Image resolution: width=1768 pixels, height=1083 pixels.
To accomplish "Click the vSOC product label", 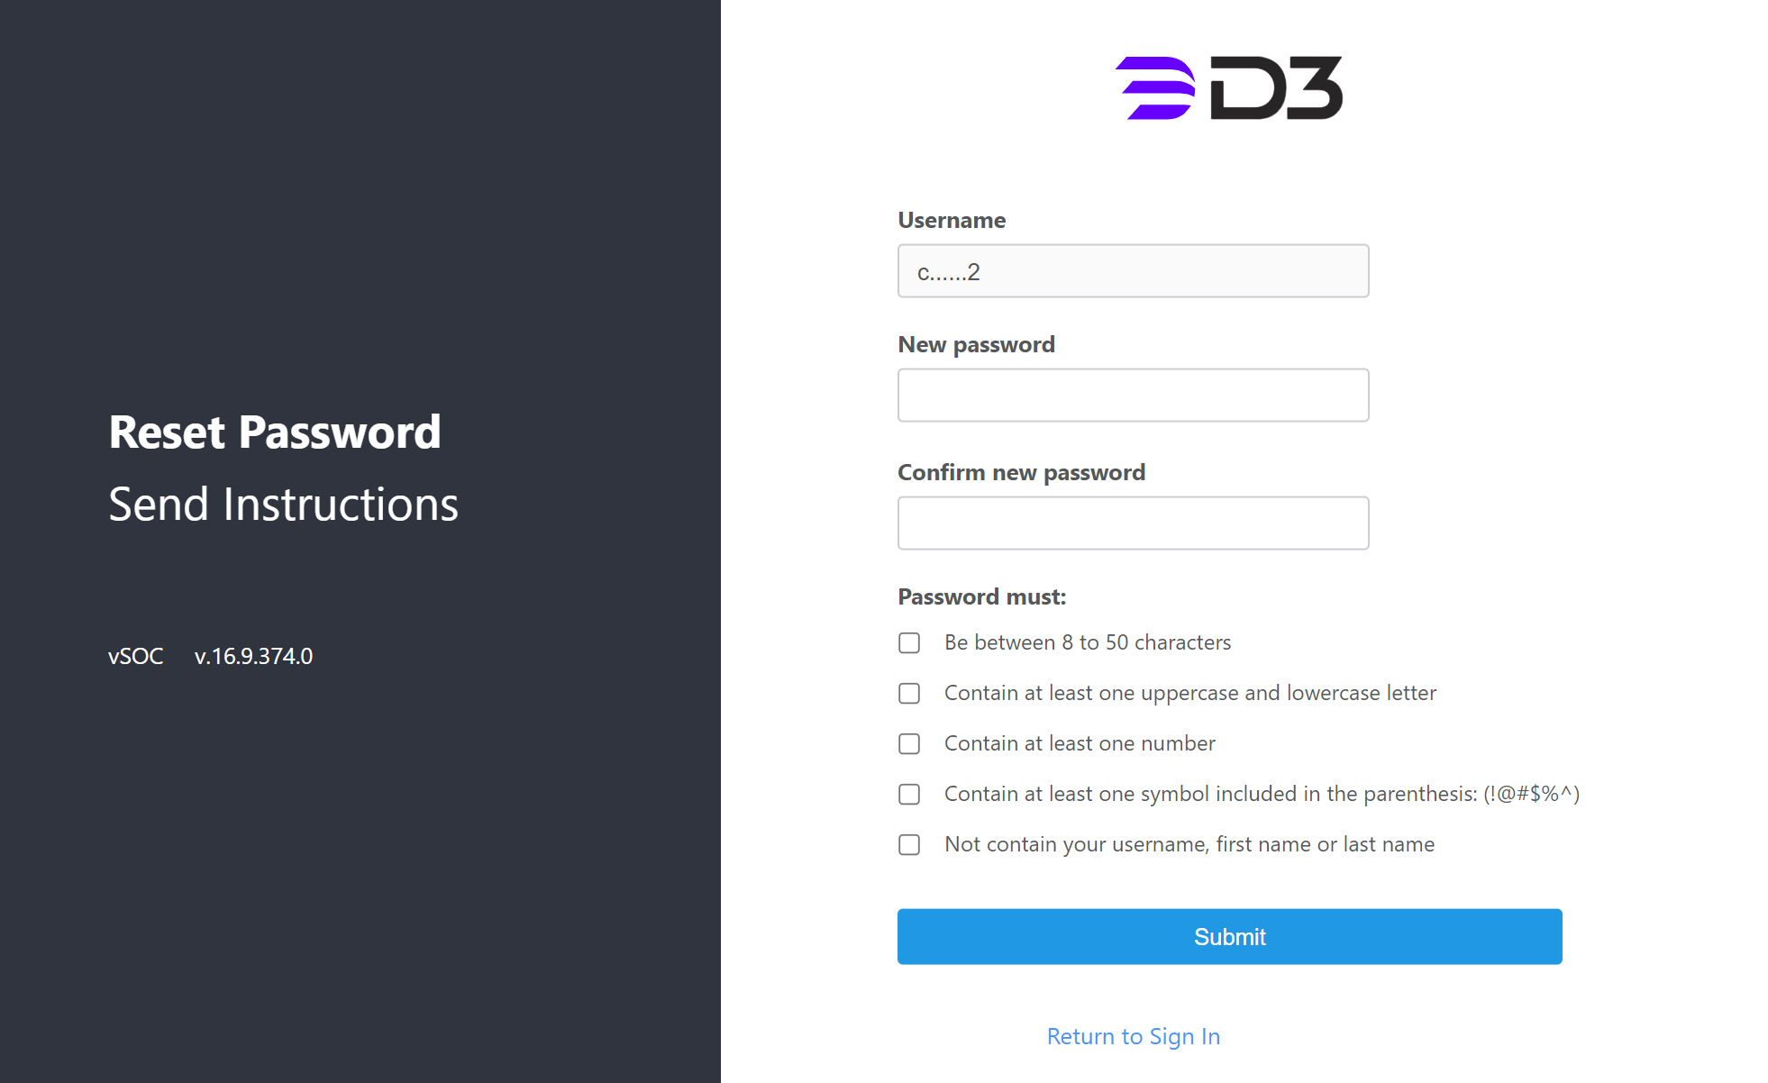I will 136,656.
